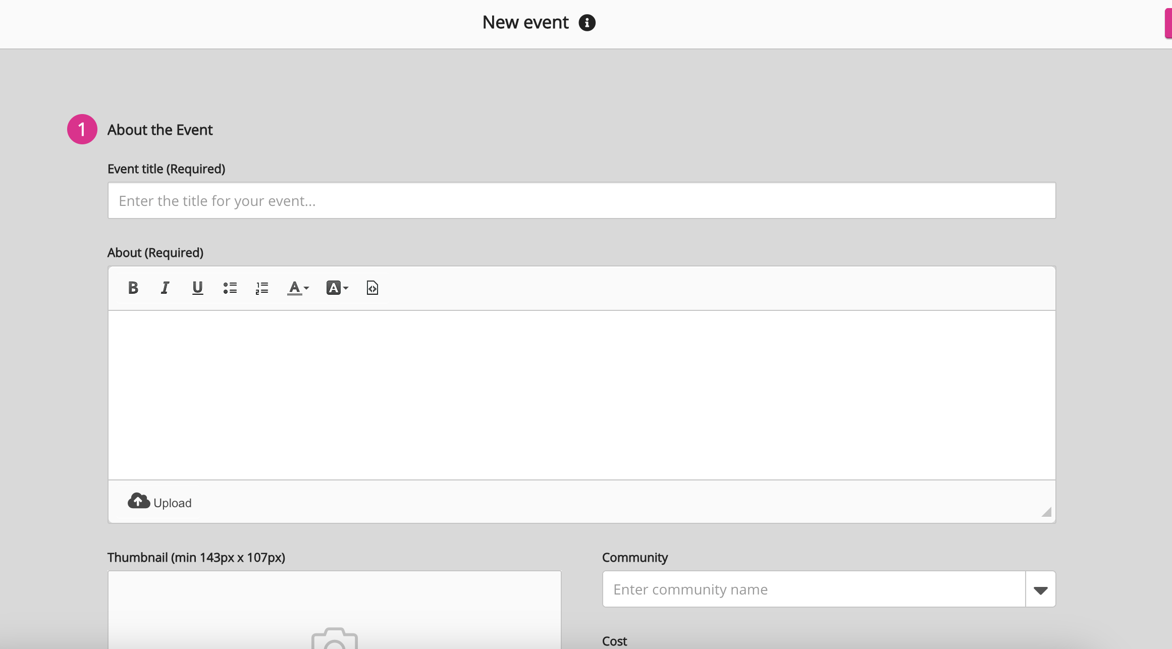Insert a bulleted list
1172x649 pixels.
pos(230,288)
